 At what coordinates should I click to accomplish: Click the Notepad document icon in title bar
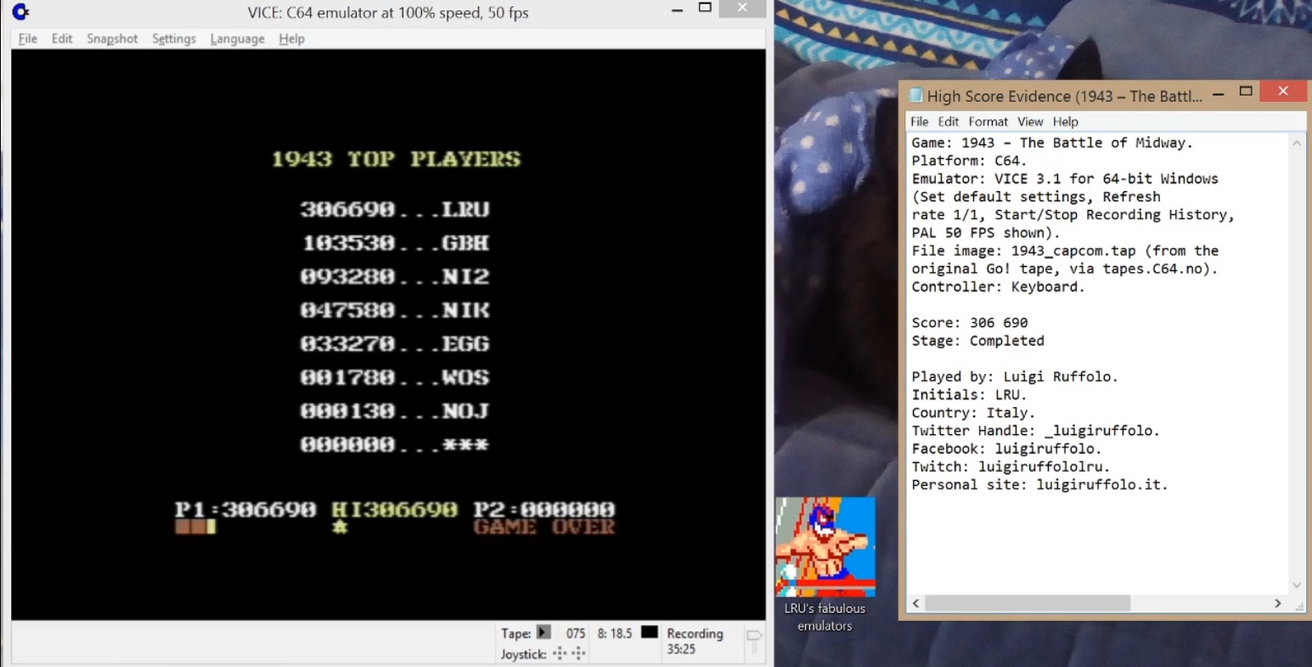pos(916,96)
